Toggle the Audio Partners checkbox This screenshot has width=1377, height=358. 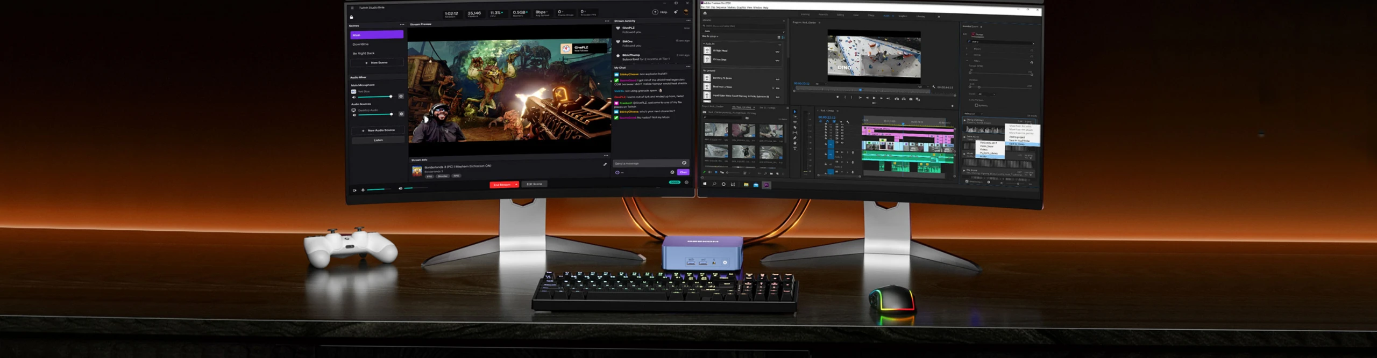976,105
